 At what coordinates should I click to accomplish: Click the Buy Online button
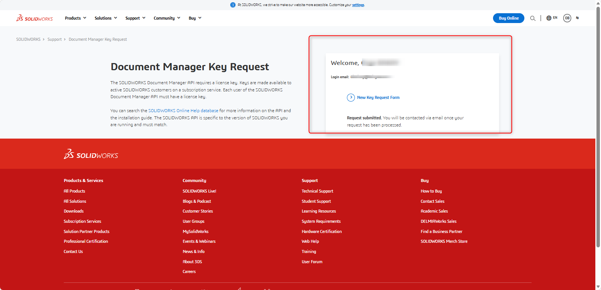(x=509, y=18)
